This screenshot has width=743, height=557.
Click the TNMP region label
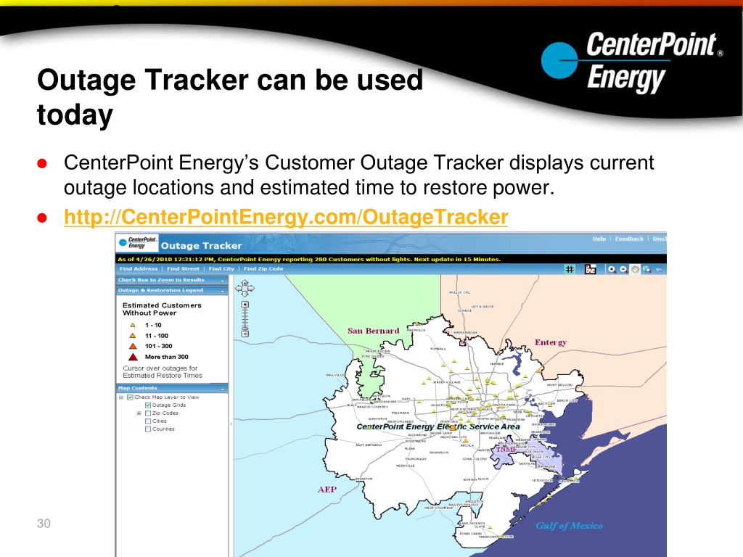[x=506, y=449]
